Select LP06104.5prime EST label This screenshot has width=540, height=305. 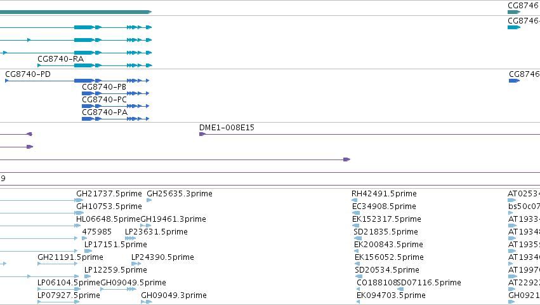point(69,283)
